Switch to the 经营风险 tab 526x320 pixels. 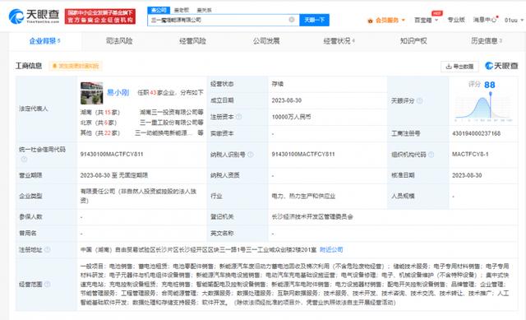tap(192, 41)
